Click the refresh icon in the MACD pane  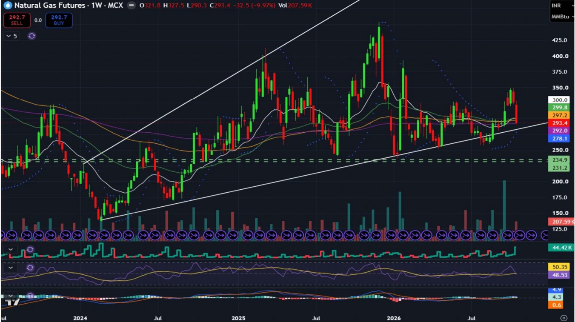(30, 295)
